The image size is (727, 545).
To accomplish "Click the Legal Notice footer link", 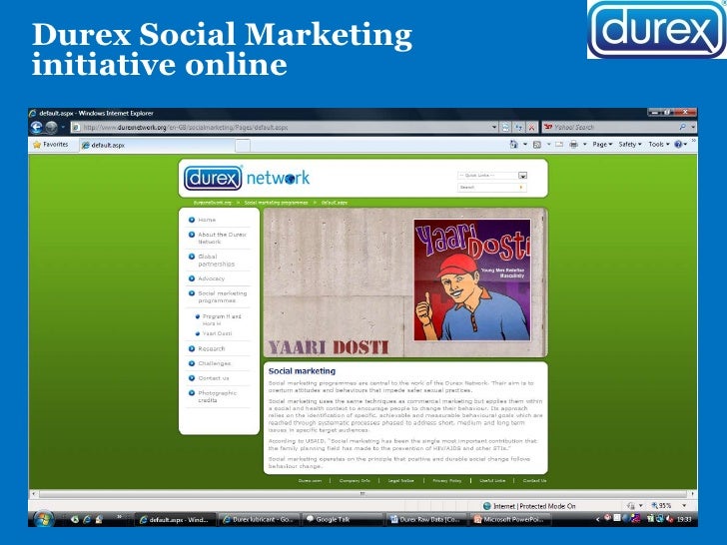I will (401, 481).
